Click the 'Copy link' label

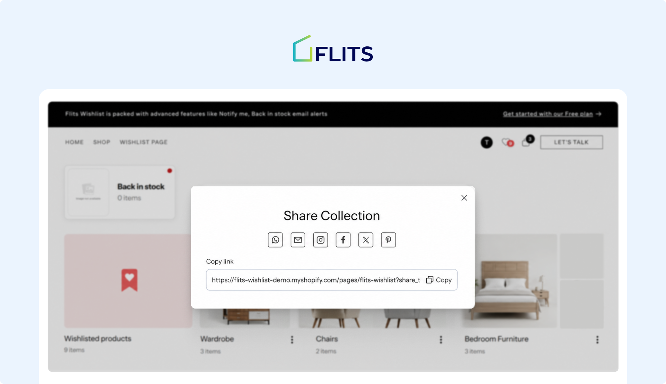click(220, 261)
